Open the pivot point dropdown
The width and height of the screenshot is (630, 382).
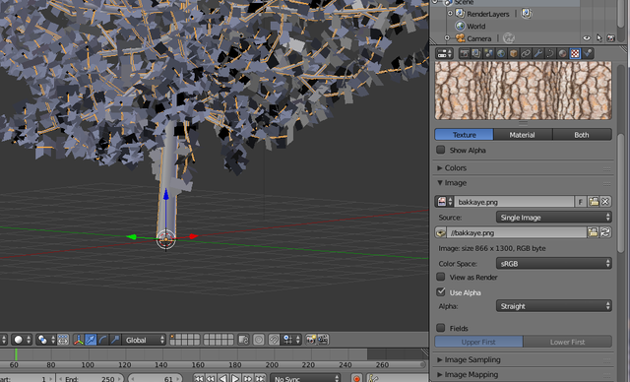coord(46,340)
